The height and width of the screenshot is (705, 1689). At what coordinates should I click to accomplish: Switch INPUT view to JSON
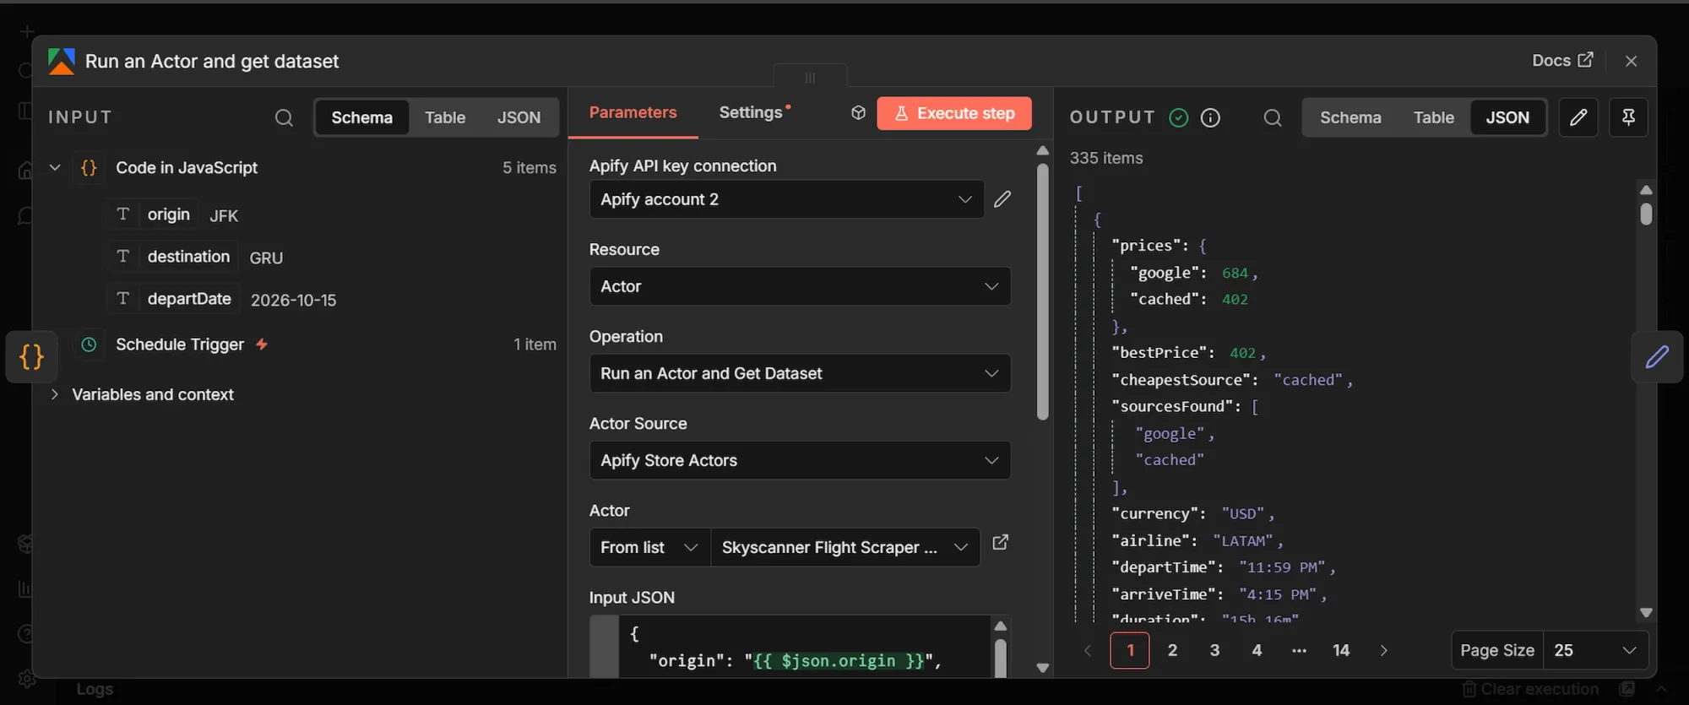[x=519, y=117]
